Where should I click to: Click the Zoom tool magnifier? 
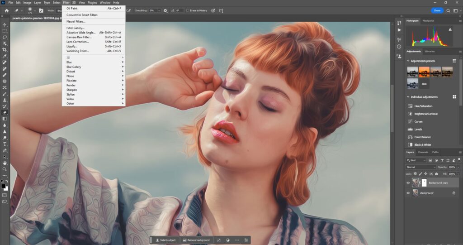click(5, 169)
